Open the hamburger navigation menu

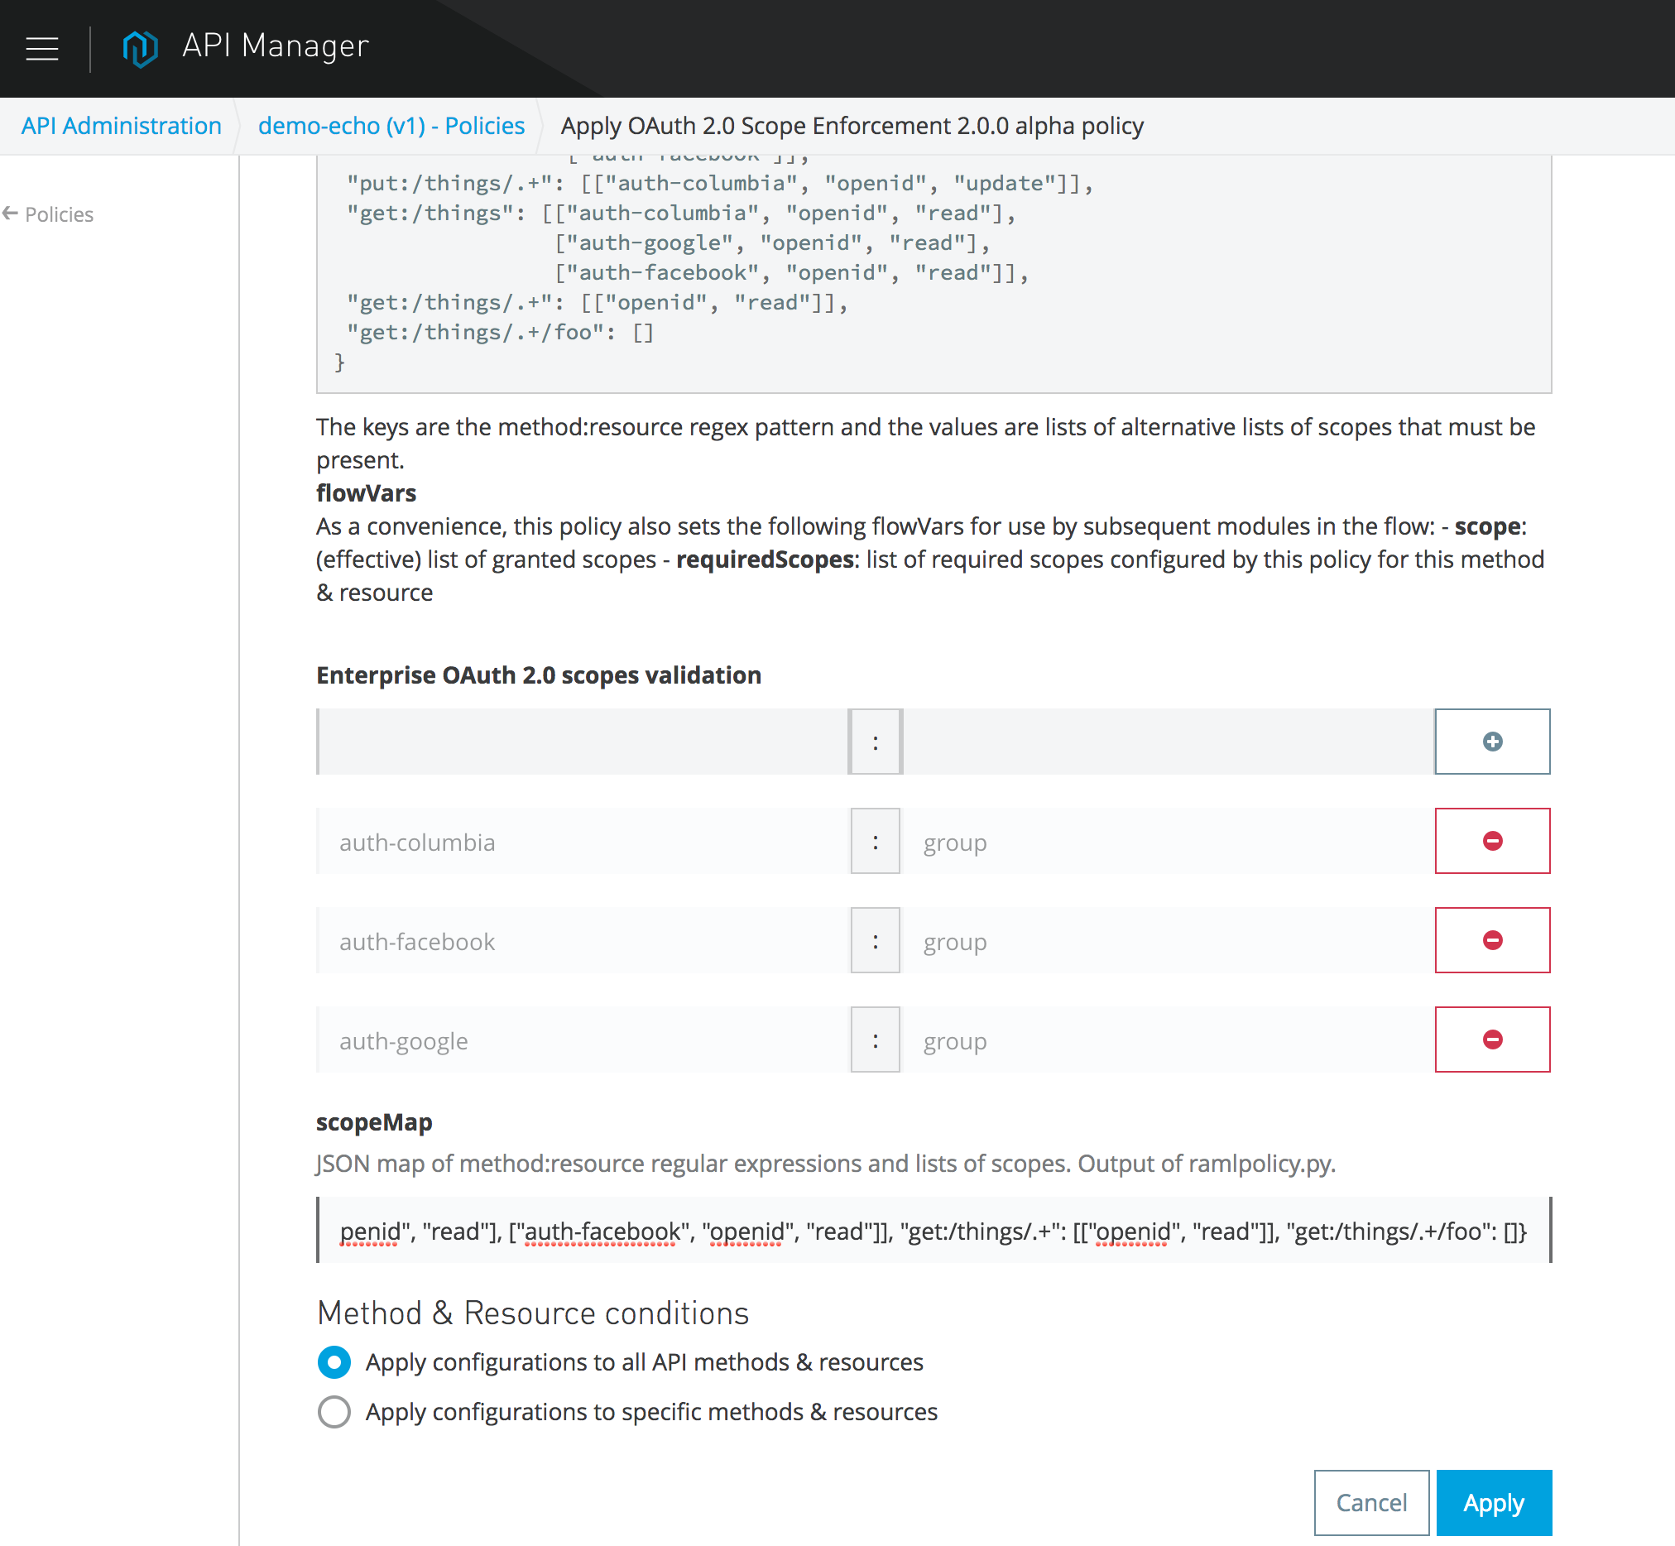pos(42,49)
